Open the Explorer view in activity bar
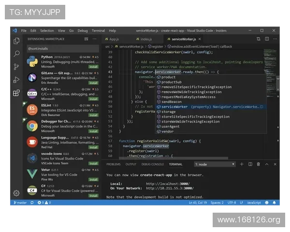 (x=16, y=41)
